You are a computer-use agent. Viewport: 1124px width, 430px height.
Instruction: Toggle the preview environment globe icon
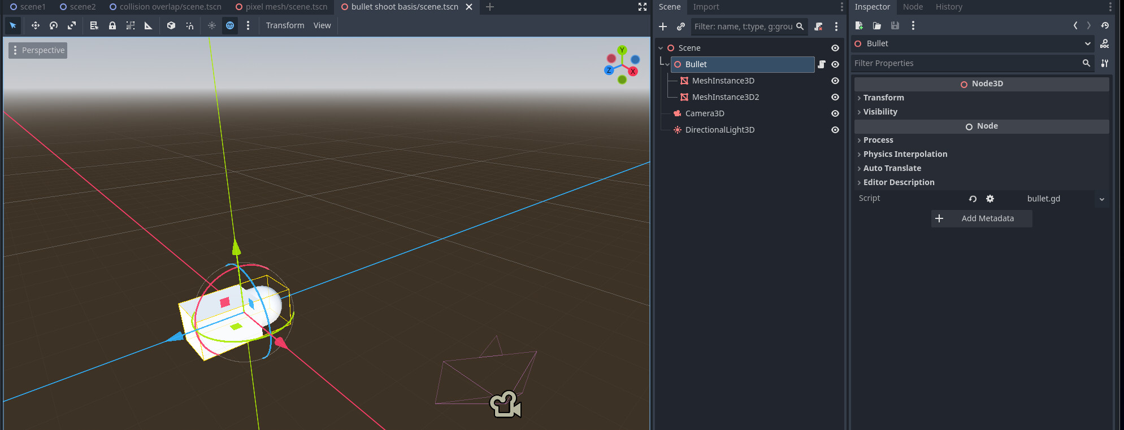(x=230, y=25)
